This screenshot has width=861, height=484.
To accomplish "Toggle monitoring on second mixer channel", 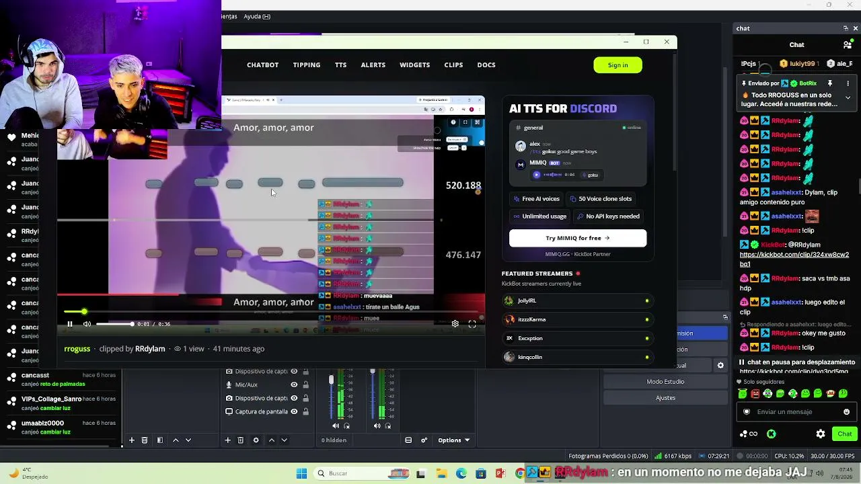I will point(388,426).
